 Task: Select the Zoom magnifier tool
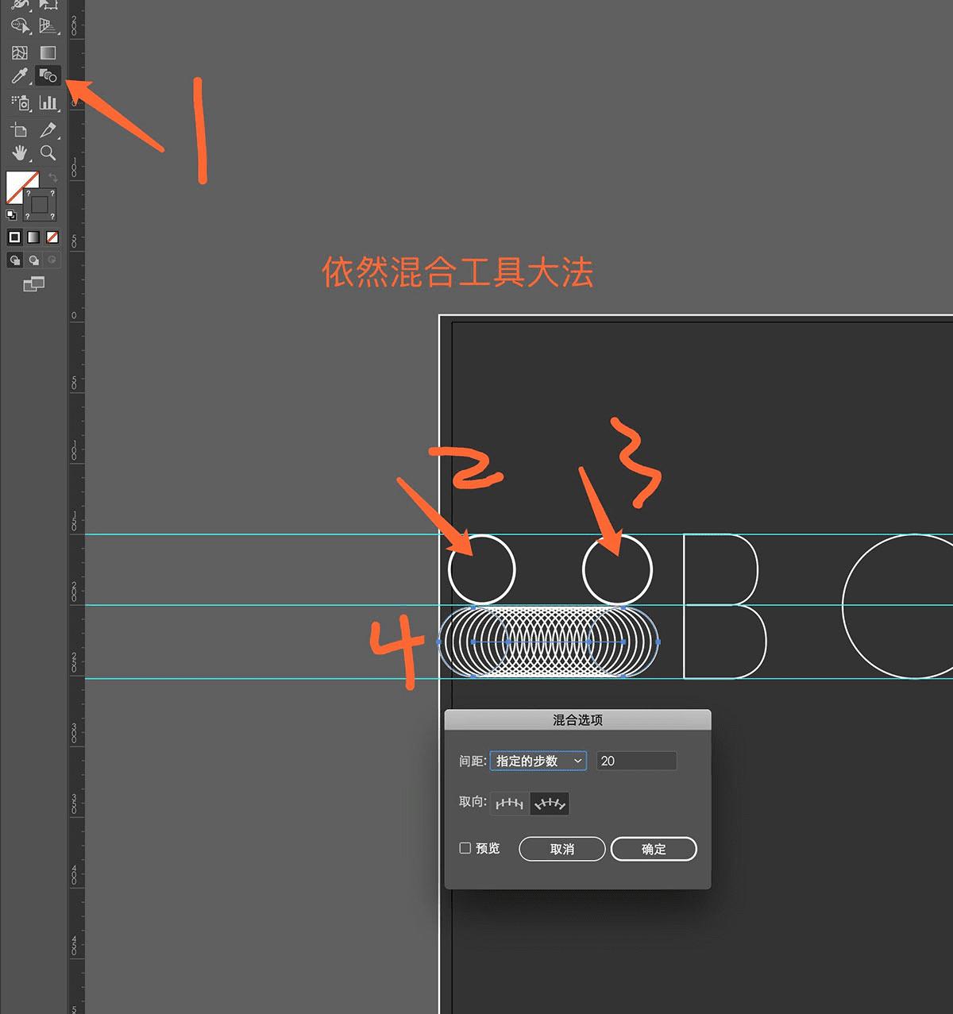point(48,152)
